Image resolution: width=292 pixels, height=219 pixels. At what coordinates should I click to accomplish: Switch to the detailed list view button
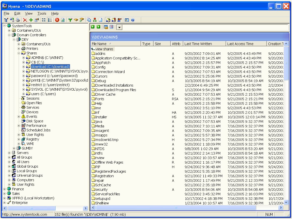point(50,20)
